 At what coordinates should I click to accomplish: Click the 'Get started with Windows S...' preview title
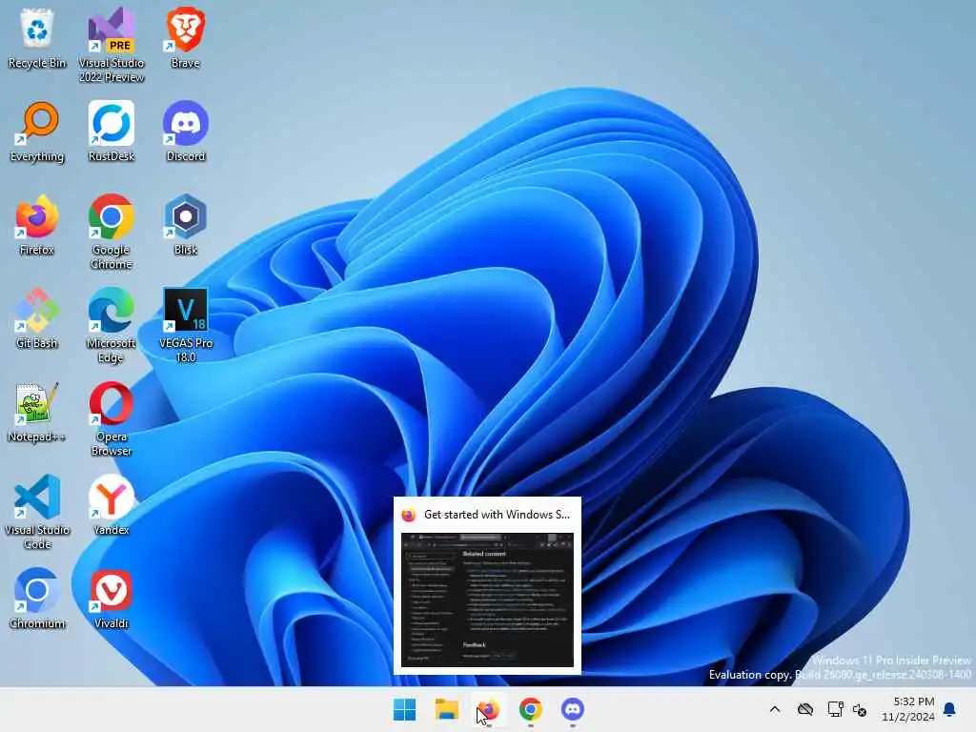click(497, 515)
